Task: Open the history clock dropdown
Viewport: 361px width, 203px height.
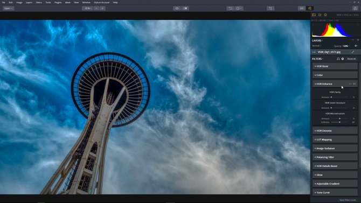Action: [239, 8]
